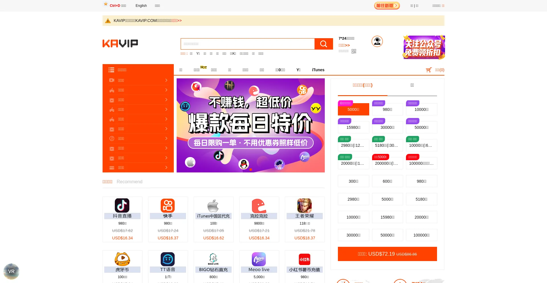Click USD$16.37 price under 快手

(168, 238)
